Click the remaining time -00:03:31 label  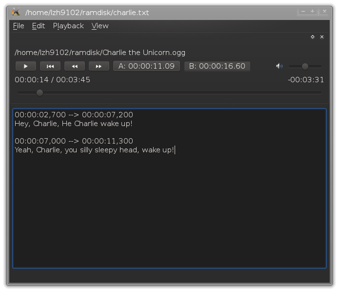(x=306, y=80)
